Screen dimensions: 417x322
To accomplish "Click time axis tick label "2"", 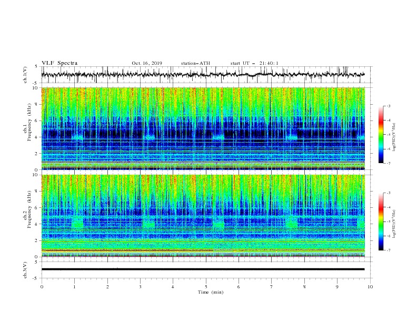I will [x=107, y=287].
